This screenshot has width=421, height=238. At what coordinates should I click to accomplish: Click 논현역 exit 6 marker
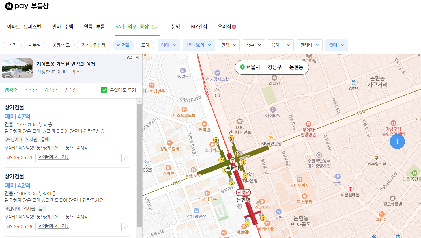click(x=224, y=171)
